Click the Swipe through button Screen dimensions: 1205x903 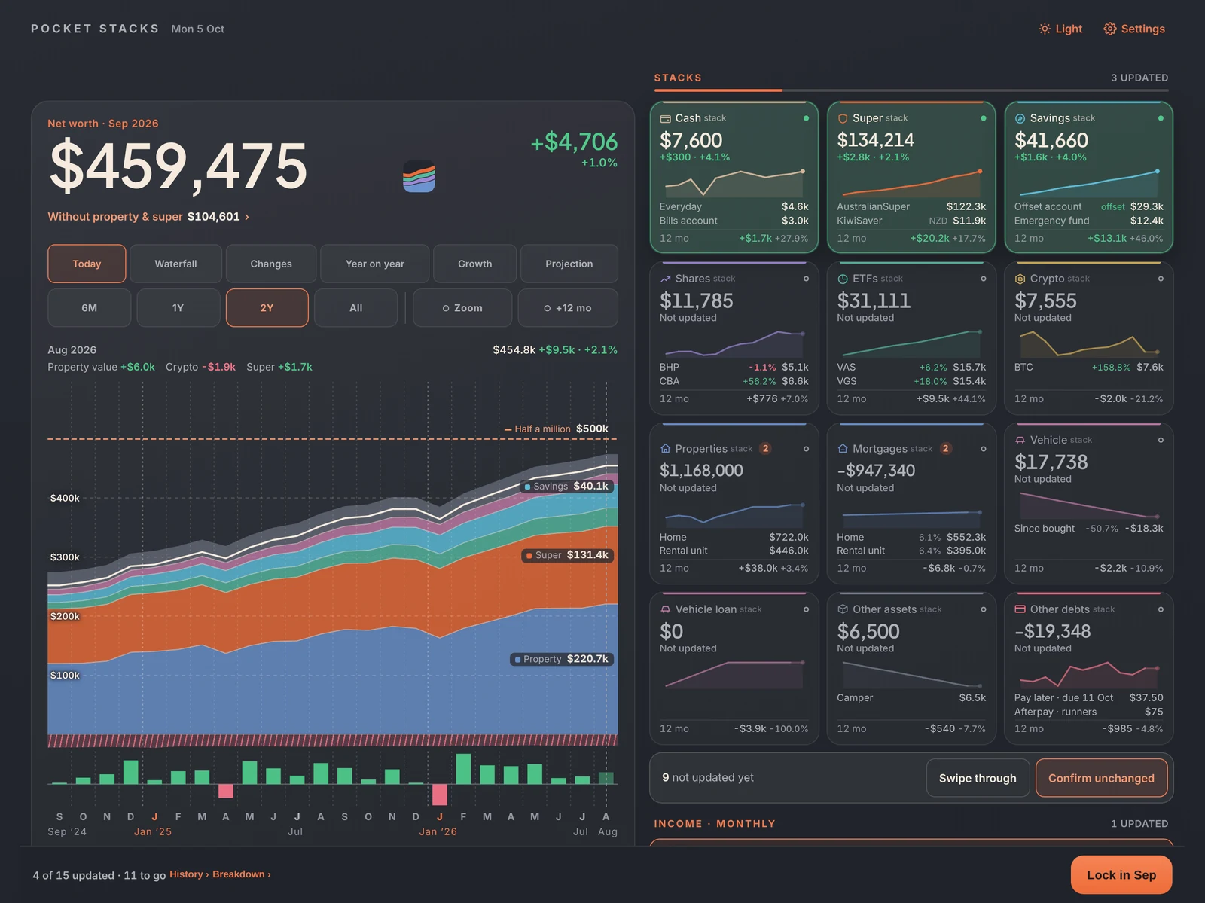pos(978,778)
